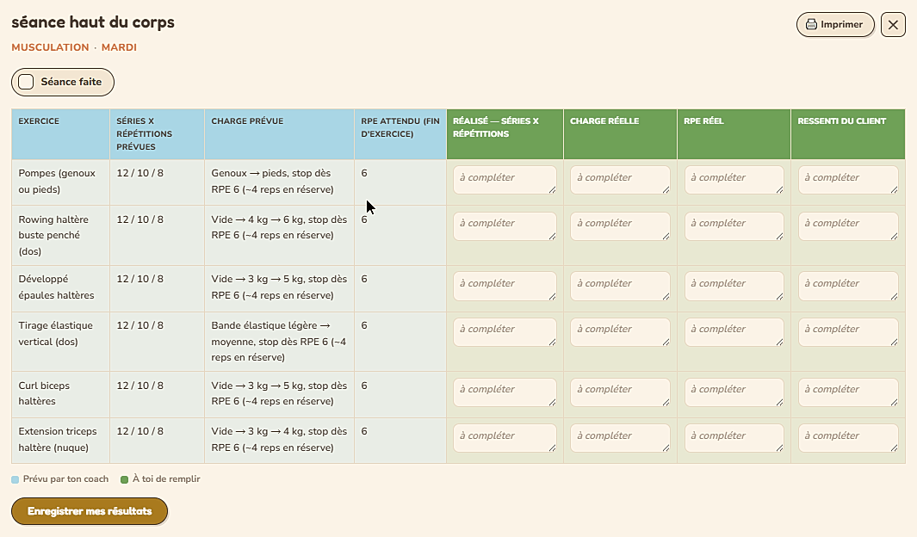Click Ressenti du client field for Pompes

coord(848,180)
